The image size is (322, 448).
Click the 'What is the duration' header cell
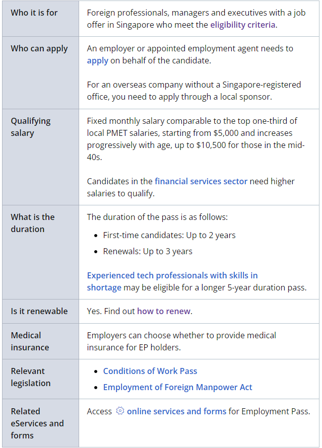pyautogui.click(x=33, y=223)
